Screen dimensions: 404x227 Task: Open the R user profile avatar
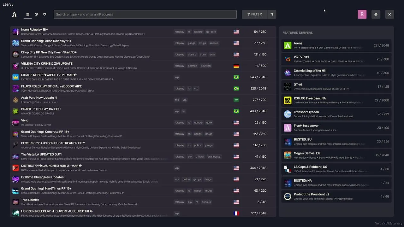click(x=362, y=14)
